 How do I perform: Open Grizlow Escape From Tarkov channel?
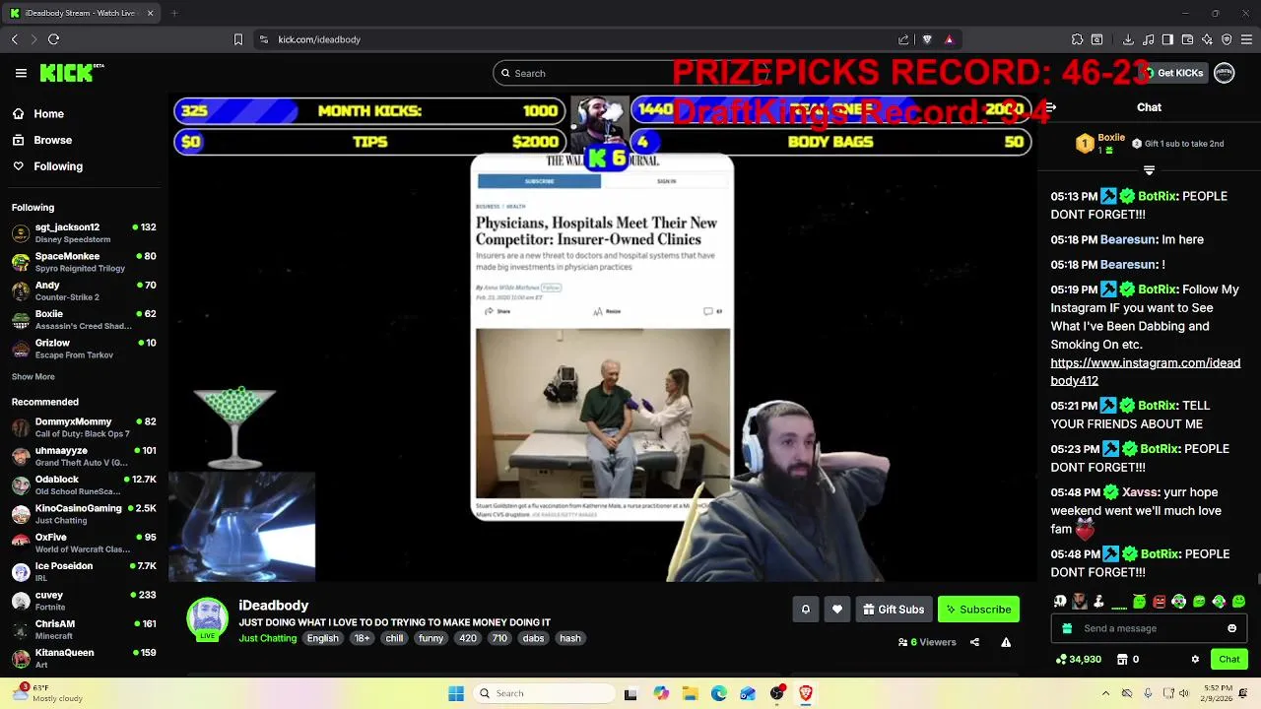pos(85,349)
